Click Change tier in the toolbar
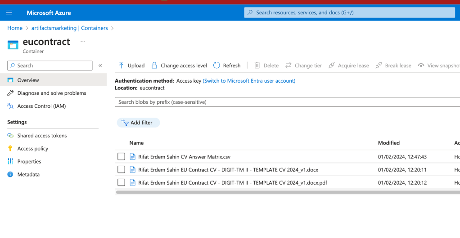Screen dimensions: 460x238 click(x=304, y=66)
